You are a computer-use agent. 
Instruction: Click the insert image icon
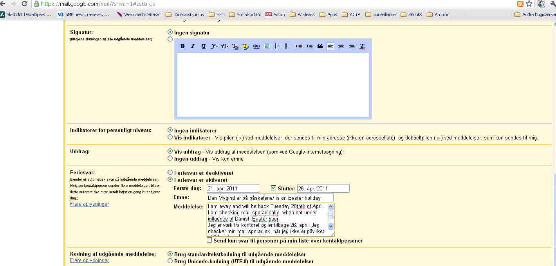click(267, 46)
